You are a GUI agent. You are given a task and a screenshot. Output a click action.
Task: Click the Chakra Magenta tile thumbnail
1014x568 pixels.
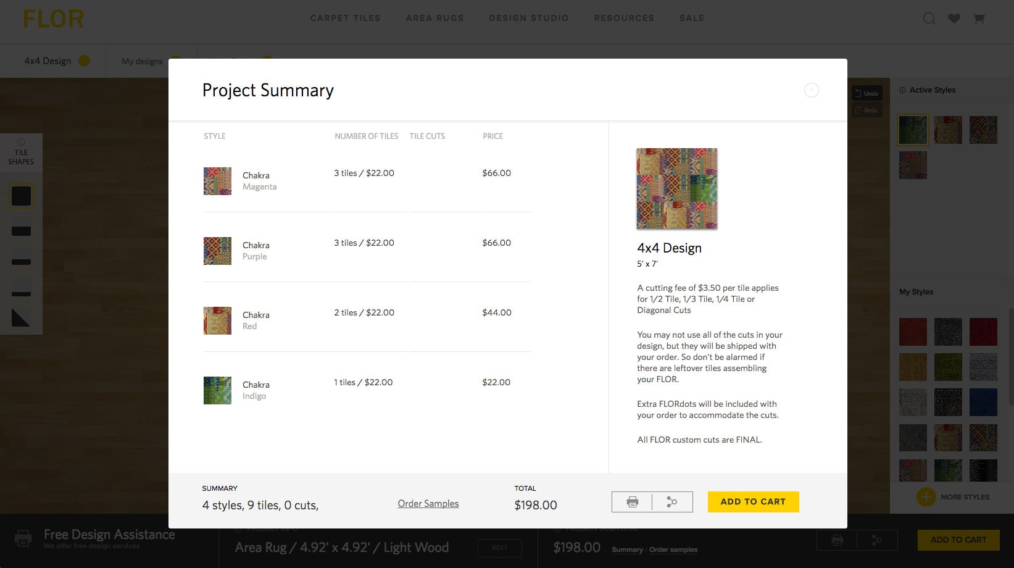(x=217, y=181)
